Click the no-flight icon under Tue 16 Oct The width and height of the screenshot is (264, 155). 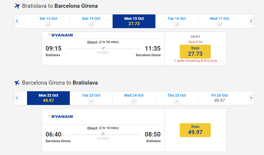coord(177,25)
